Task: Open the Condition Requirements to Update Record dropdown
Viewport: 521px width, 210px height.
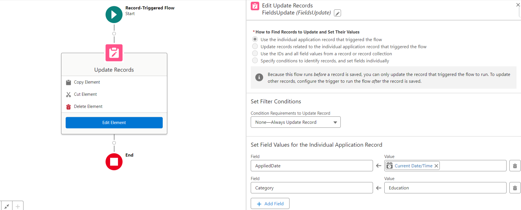Action: point(295,122)
